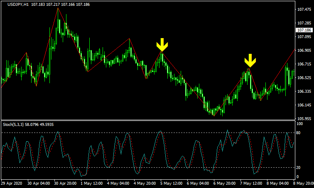Click the 7 May 12:00 time label
This screenshot has height=188, width=314.
click(251, 183)
